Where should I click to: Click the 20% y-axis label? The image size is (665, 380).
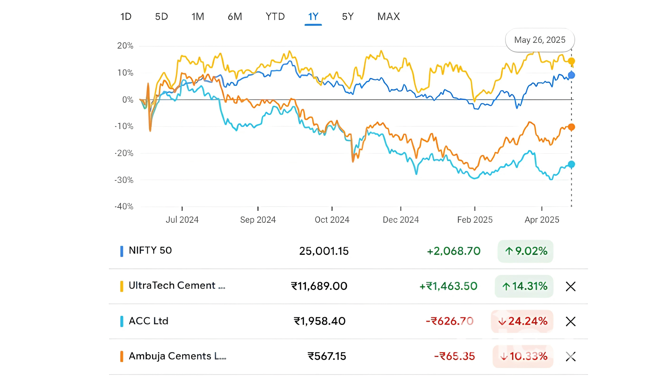(x=125, y=46)
